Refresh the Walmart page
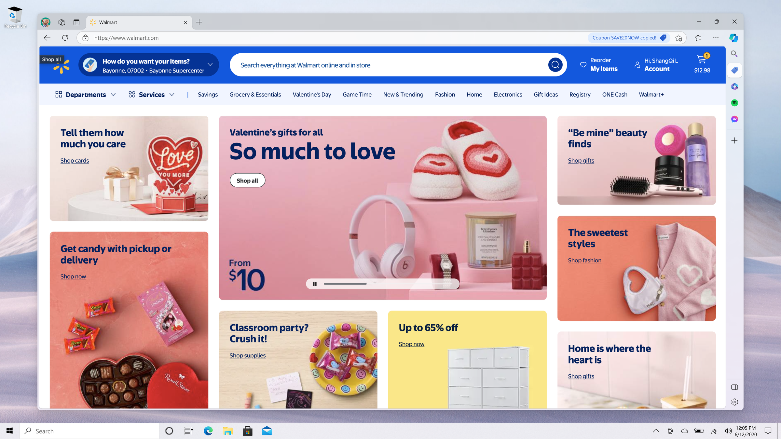The image size is (781, 439). [x=65, y=38]
